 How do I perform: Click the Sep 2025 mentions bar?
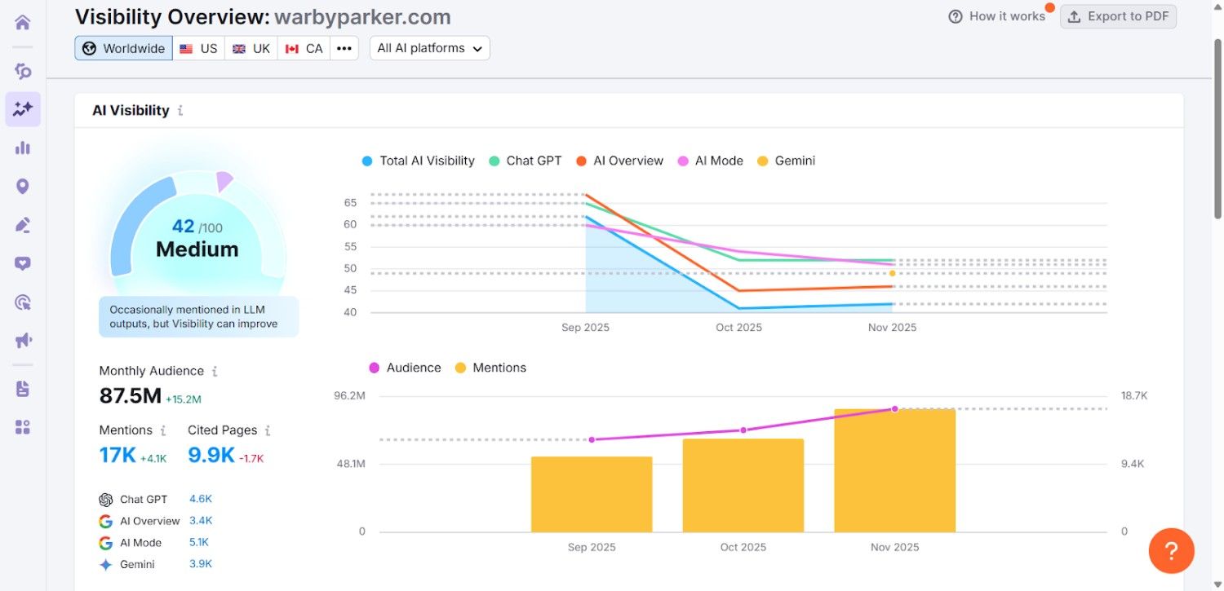point(592,494)
